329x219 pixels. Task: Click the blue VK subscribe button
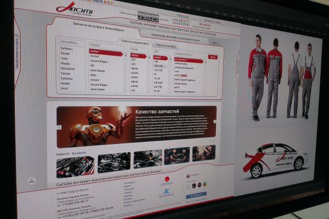196,195
